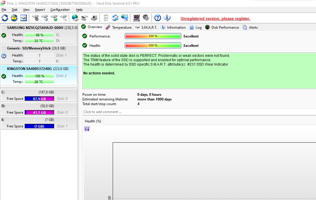The image size is (316, 200).
Task: Click the Unregistered version registration link
Action: click(x=215, y=18)
